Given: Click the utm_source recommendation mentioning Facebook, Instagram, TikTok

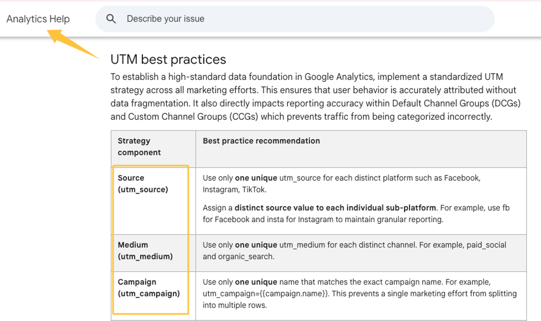Looking at the screenshot, I should (342, 184).
